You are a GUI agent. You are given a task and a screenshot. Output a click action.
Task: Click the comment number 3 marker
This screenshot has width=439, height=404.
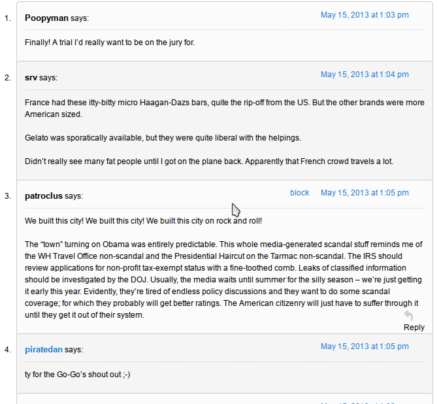coord(7,196)
